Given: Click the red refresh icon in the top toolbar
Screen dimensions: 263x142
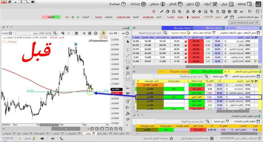Looking at the screenshot, I should 154,11.
